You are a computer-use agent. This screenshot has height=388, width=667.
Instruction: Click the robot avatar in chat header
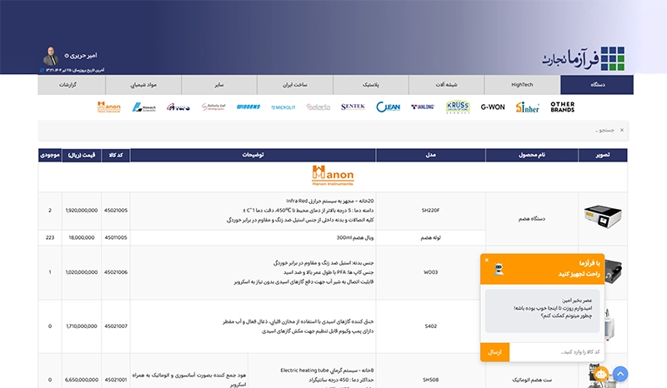[499, 269]
